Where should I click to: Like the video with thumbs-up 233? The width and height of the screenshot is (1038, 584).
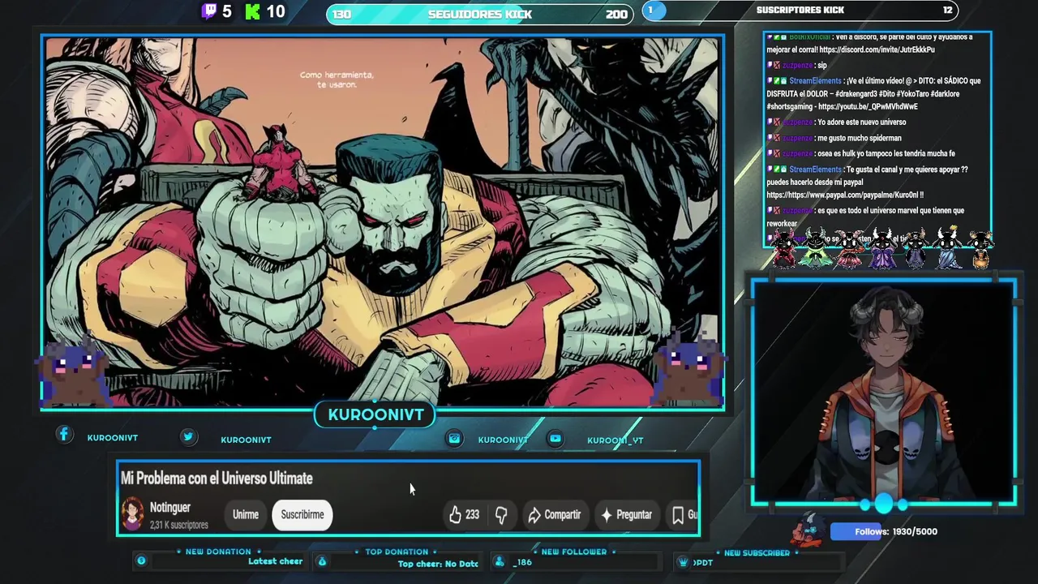tap(464, 514)
